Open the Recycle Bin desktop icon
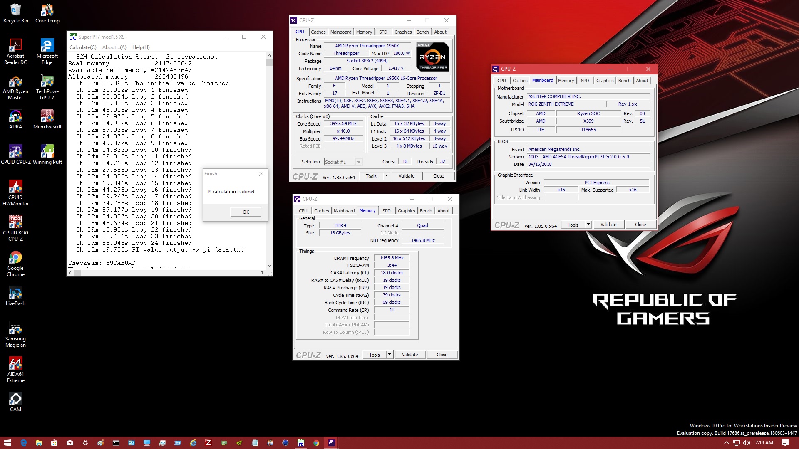The width and height of the screenshot is (799, 449). pyautogui.click(x=15, y=13)
